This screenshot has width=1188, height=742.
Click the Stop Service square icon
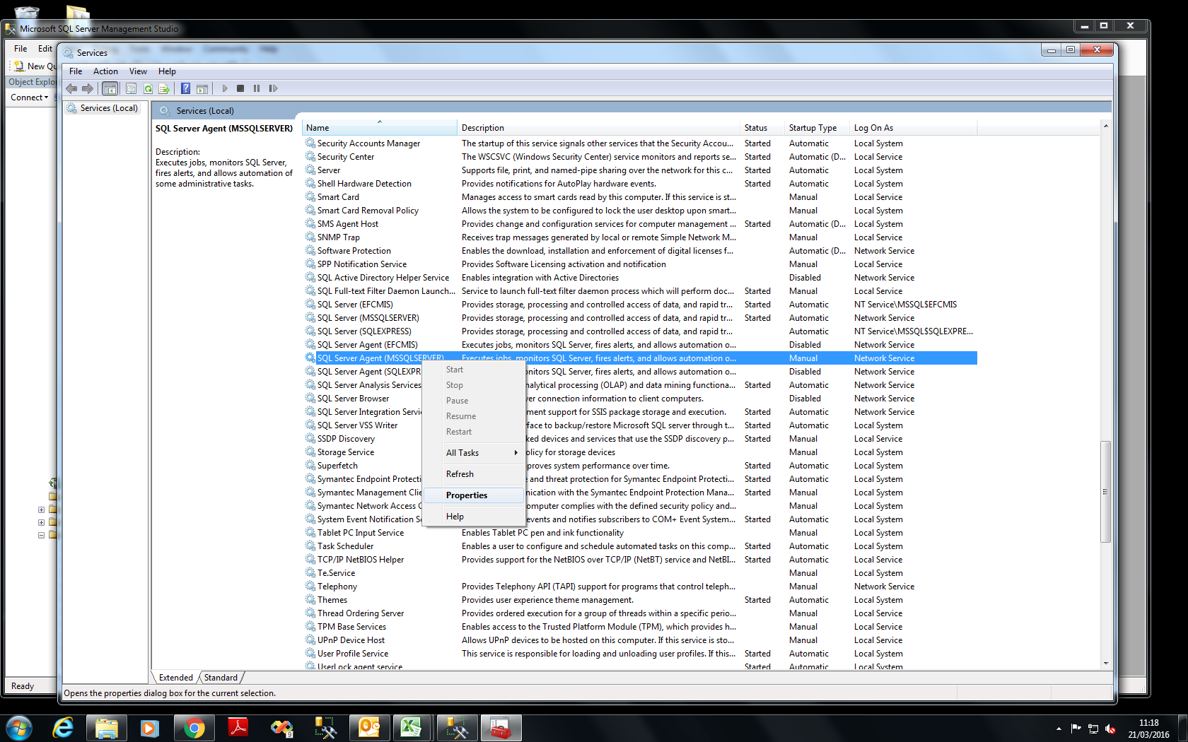click(x=240, y=88)
